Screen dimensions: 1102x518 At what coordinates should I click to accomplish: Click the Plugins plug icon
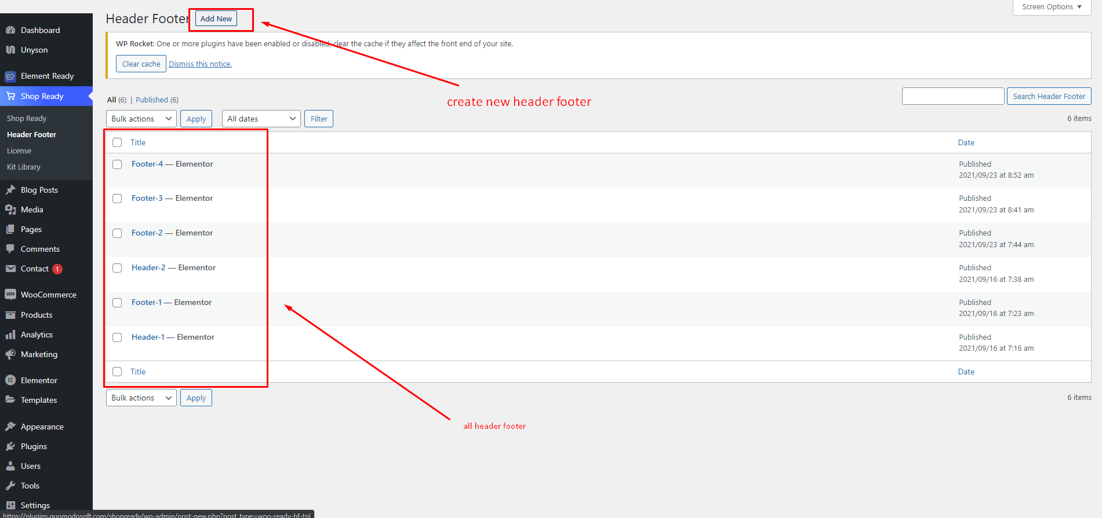coord(10,446)
